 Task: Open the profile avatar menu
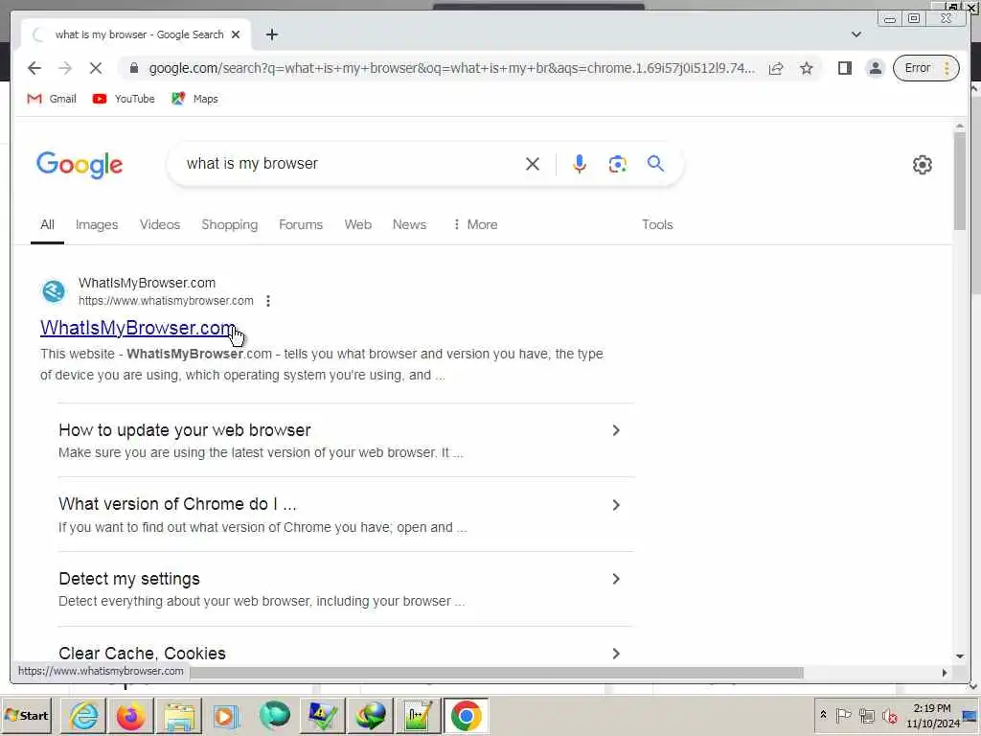click(x=876, y=68)
